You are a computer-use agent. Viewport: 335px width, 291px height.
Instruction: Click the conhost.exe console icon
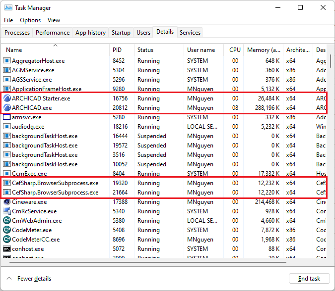(x=7, y=249)
